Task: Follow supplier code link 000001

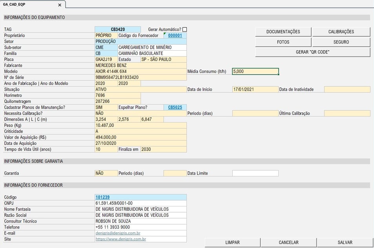Action: pos(175,36)
